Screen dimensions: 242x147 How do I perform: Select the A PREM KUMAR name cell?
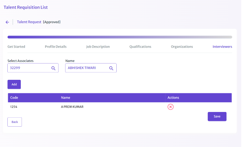72,107
